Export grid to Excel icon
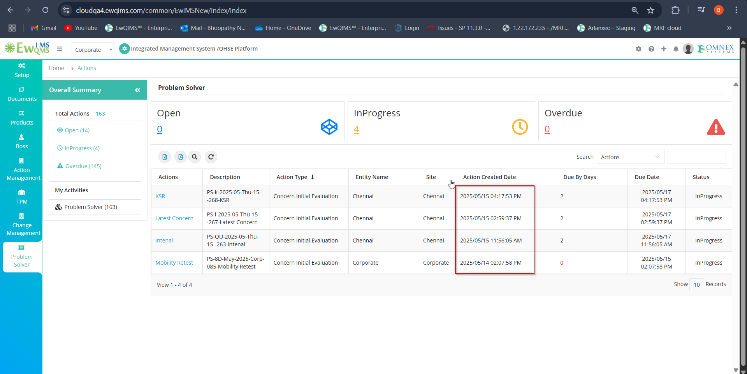Viewport: 747px width, 374px height. click(x=165, y=157)
